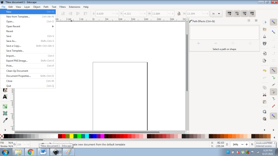
Task: Expand hidden toolbox tools arrow
Action: click(5, 129)
